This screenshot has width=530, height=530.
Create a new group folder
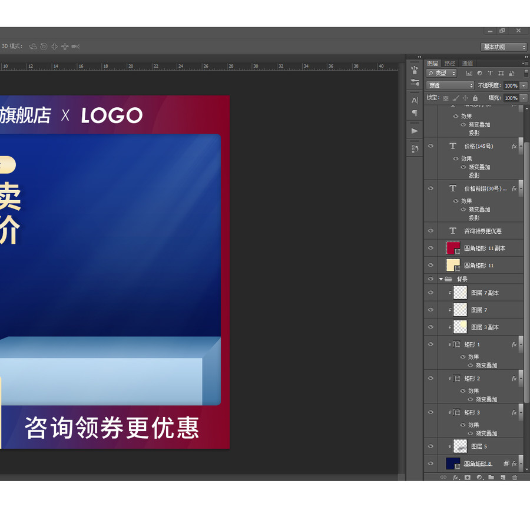coord(491,477)
